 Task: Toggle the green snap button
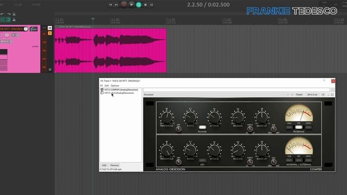tap(8, 19)
